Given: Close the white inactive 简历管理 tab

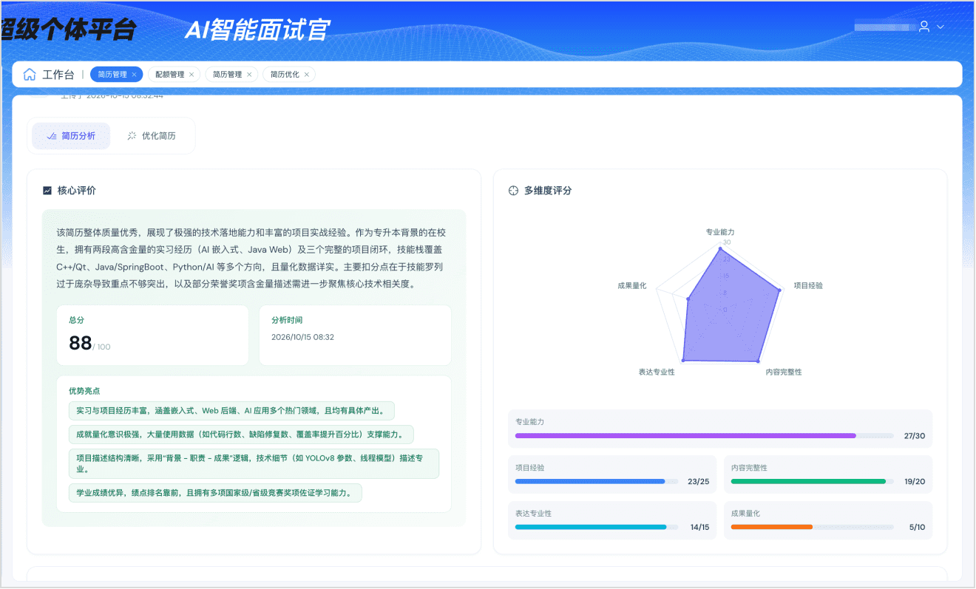Looking at the screenshot, I should tap(249, 75).
